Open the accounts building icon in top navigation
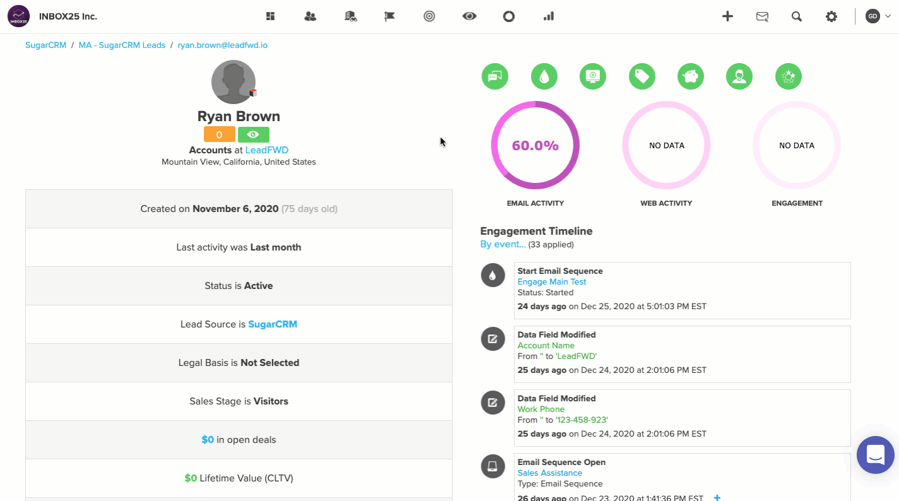This screenshot has width=899, height=501. [x=351, y=16]
